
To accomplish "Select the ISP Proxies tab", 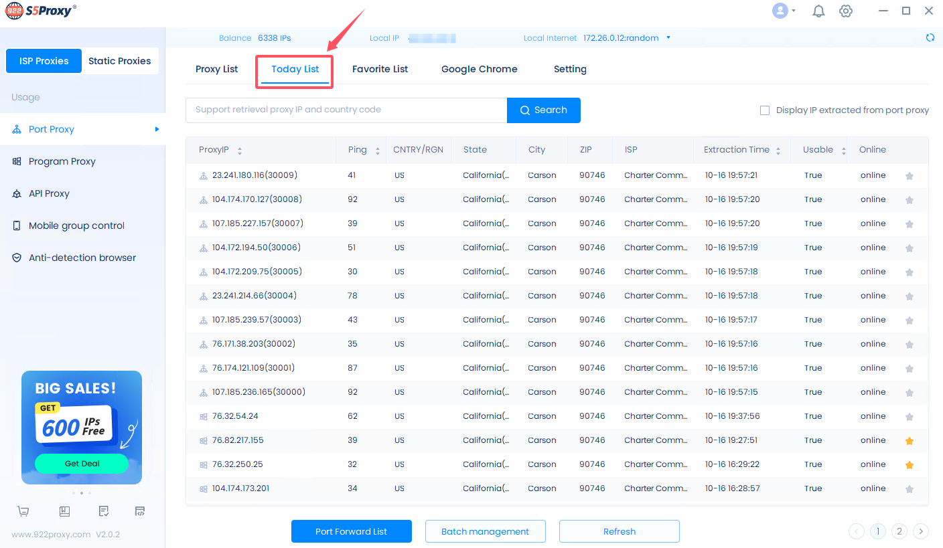I will point(44,61).
